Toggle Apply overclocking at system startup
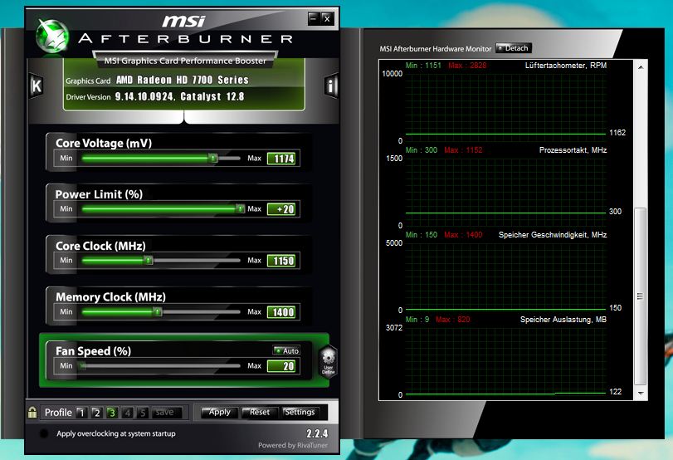Image resolution: width=673 pixels, height=460 pixels. pyautogui.click(x=44, y=433)
